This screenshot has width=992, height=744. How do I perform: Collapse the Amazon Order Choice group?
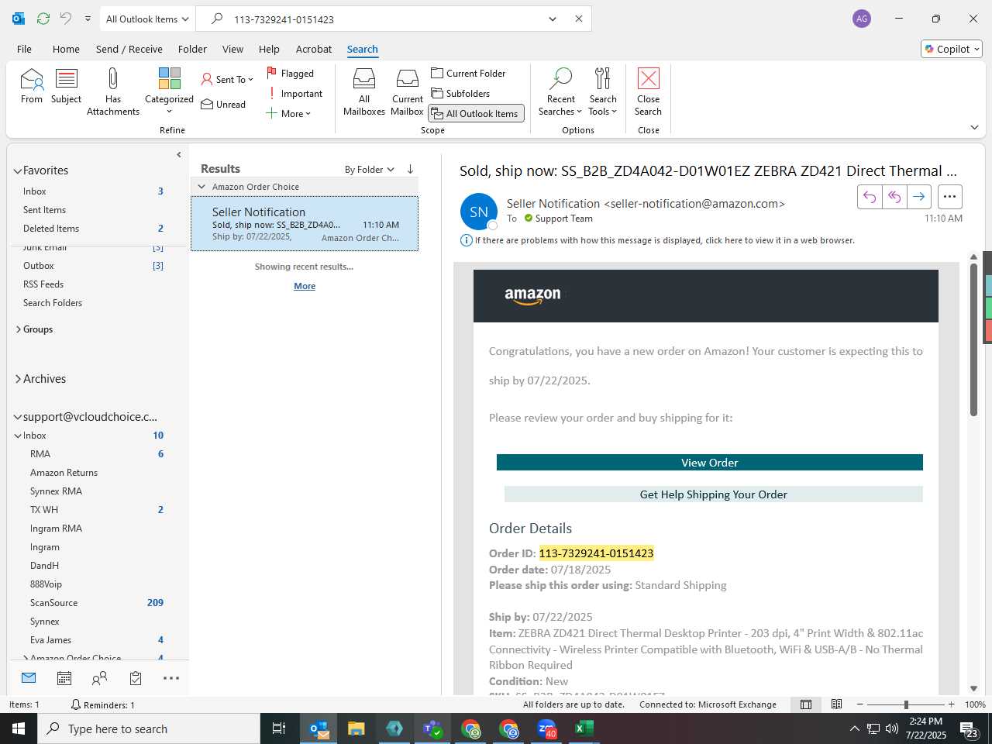point(201,187)
